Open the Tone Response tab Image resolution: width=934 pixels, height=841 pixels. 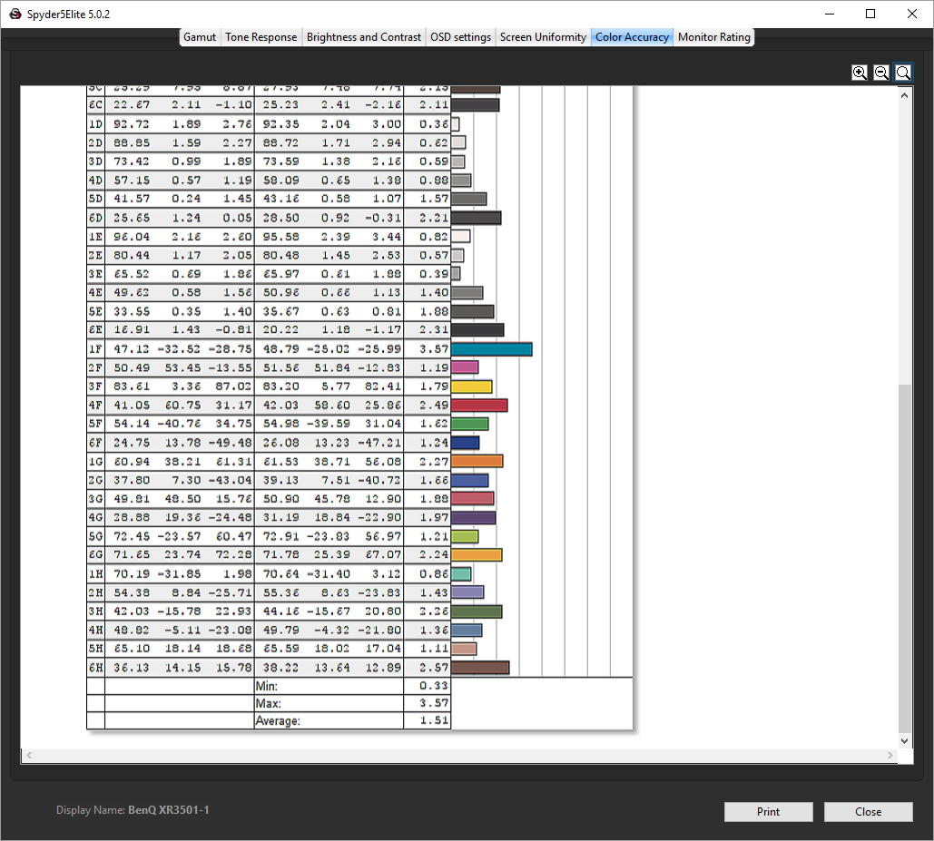pyautogui.click(x=261, y=37)
